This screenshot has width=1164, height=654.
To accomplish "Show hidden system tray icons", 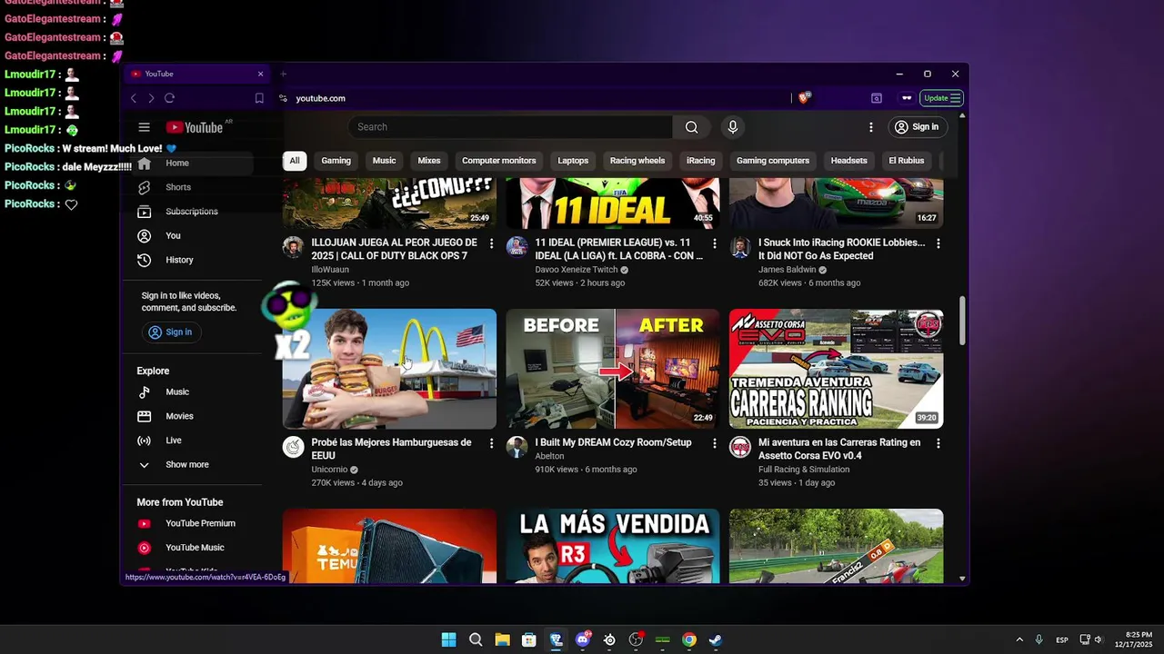I will [1019, 639].
